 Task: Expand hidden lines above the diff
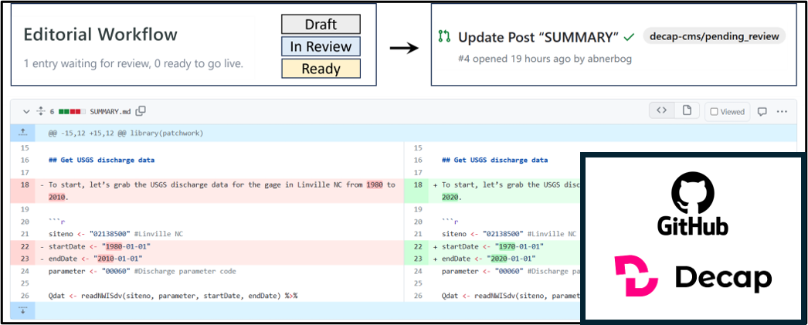click(23, 133)
